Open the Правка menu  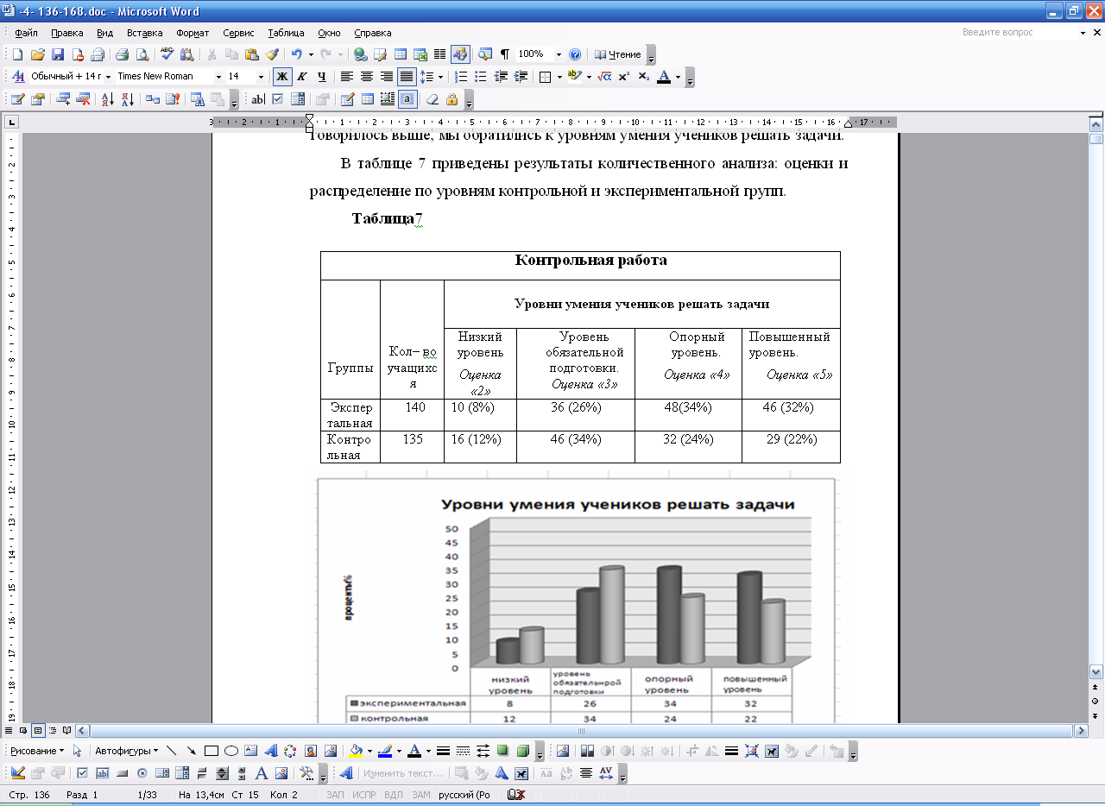point(66,33)
